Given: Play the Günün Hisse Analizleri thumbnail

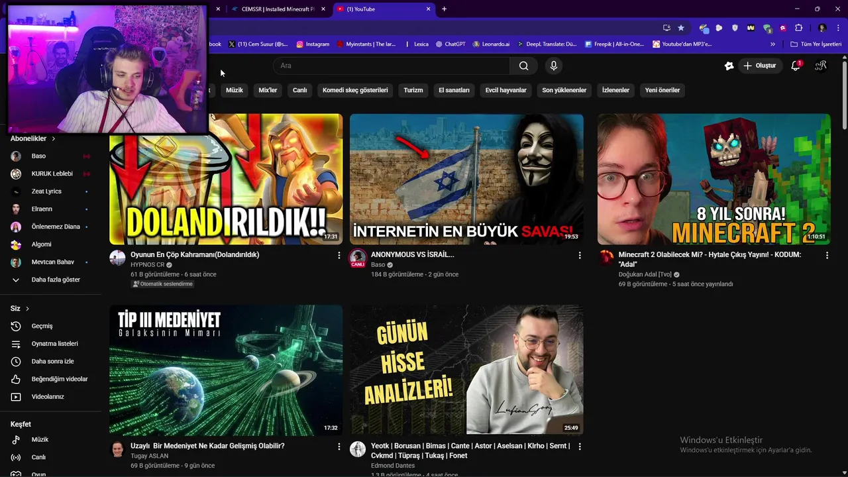Looking at the screenshot, I should (x=466, y=370).
